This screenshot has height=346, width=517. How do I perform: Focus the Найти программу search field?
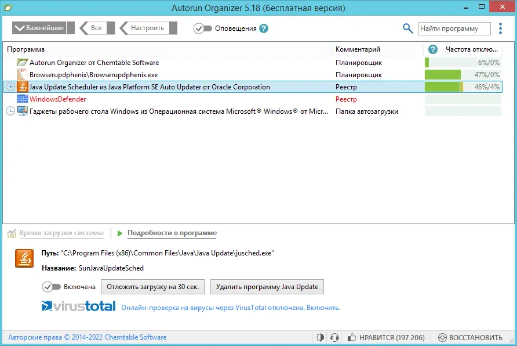454,28
